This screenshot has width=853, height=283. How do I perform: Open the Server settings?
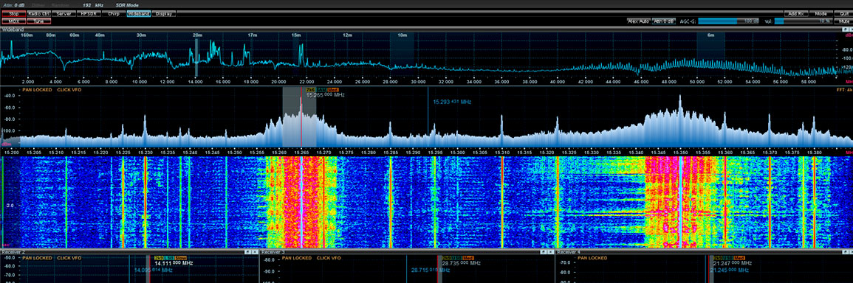click(64, 13)
